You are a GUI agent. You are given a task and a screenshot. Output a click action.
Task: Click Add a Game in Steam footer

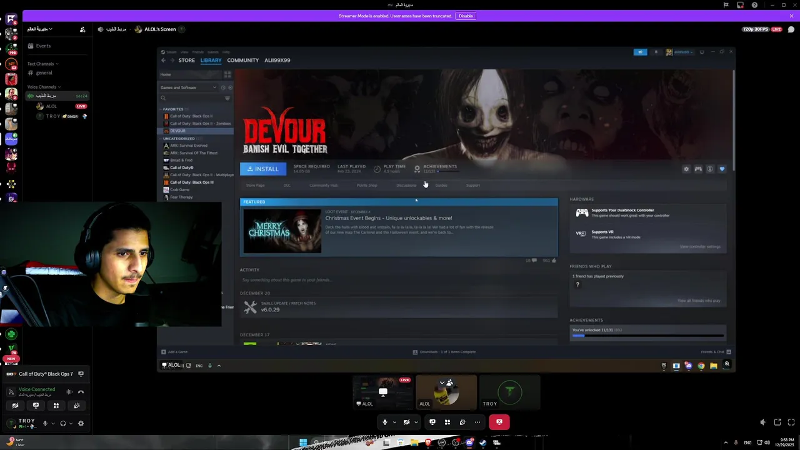174,352
